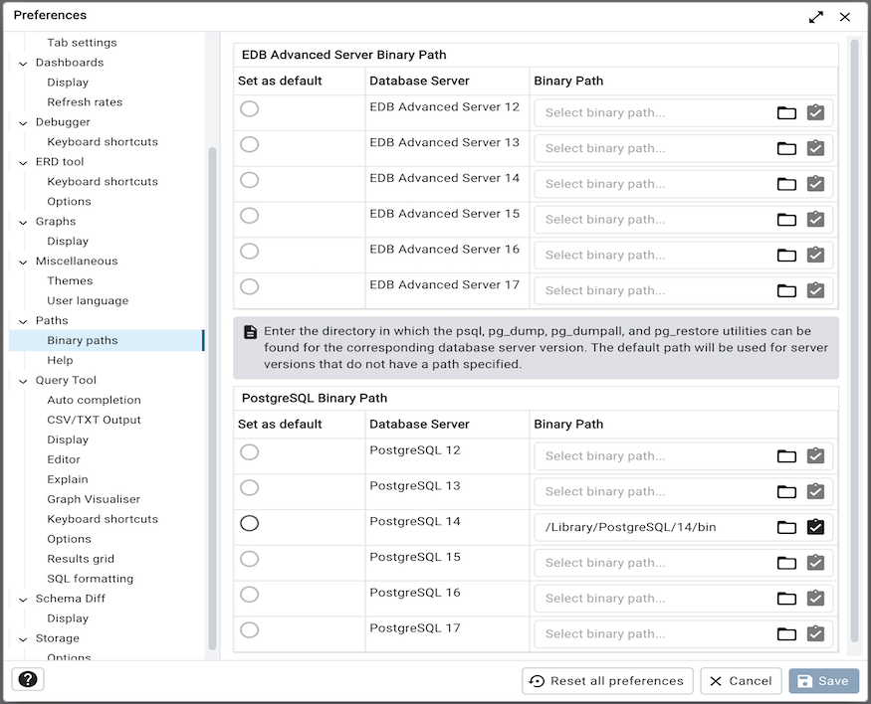871x704 pixels.
Task: Collapse the Dashboards tree section
Action: coord(22,62)
